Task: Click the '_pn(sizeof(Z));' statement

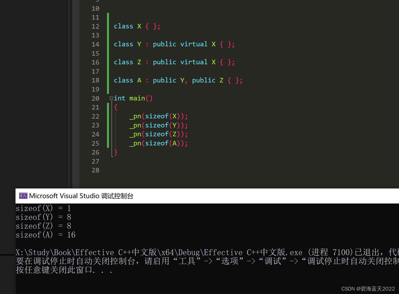Action: pos(159,134)
